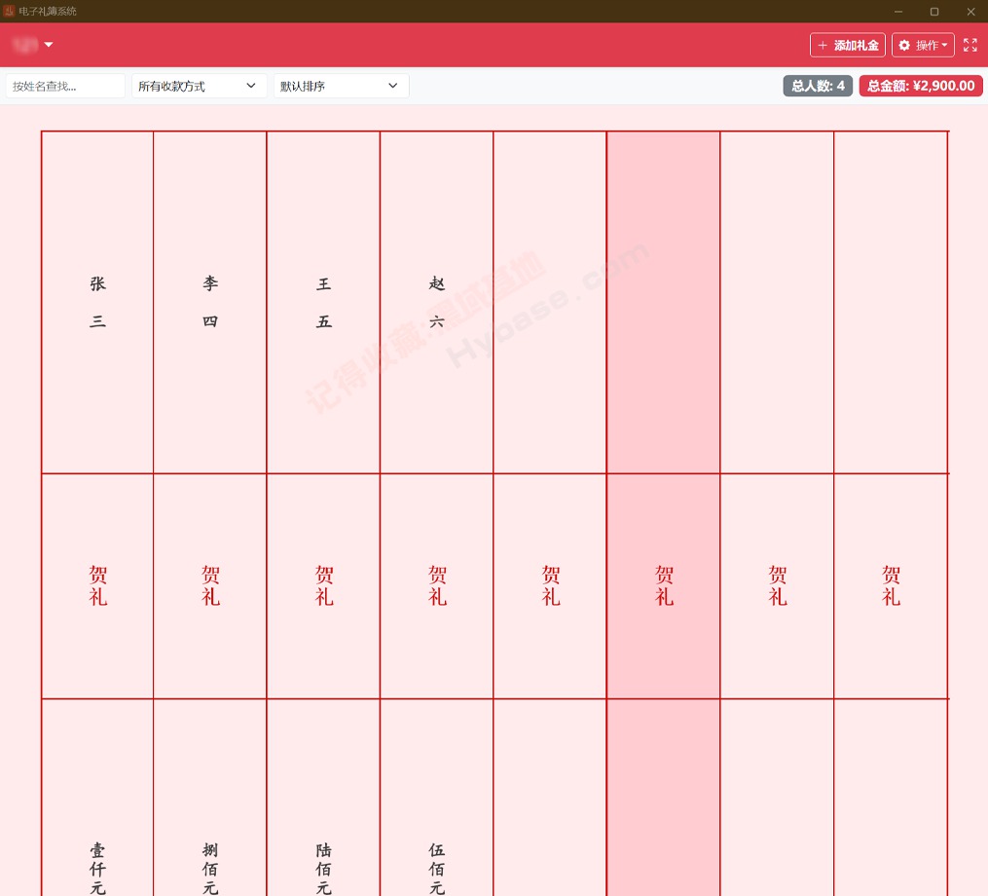Expand the 默认排序 sort order dropdown

coord(340,86)
